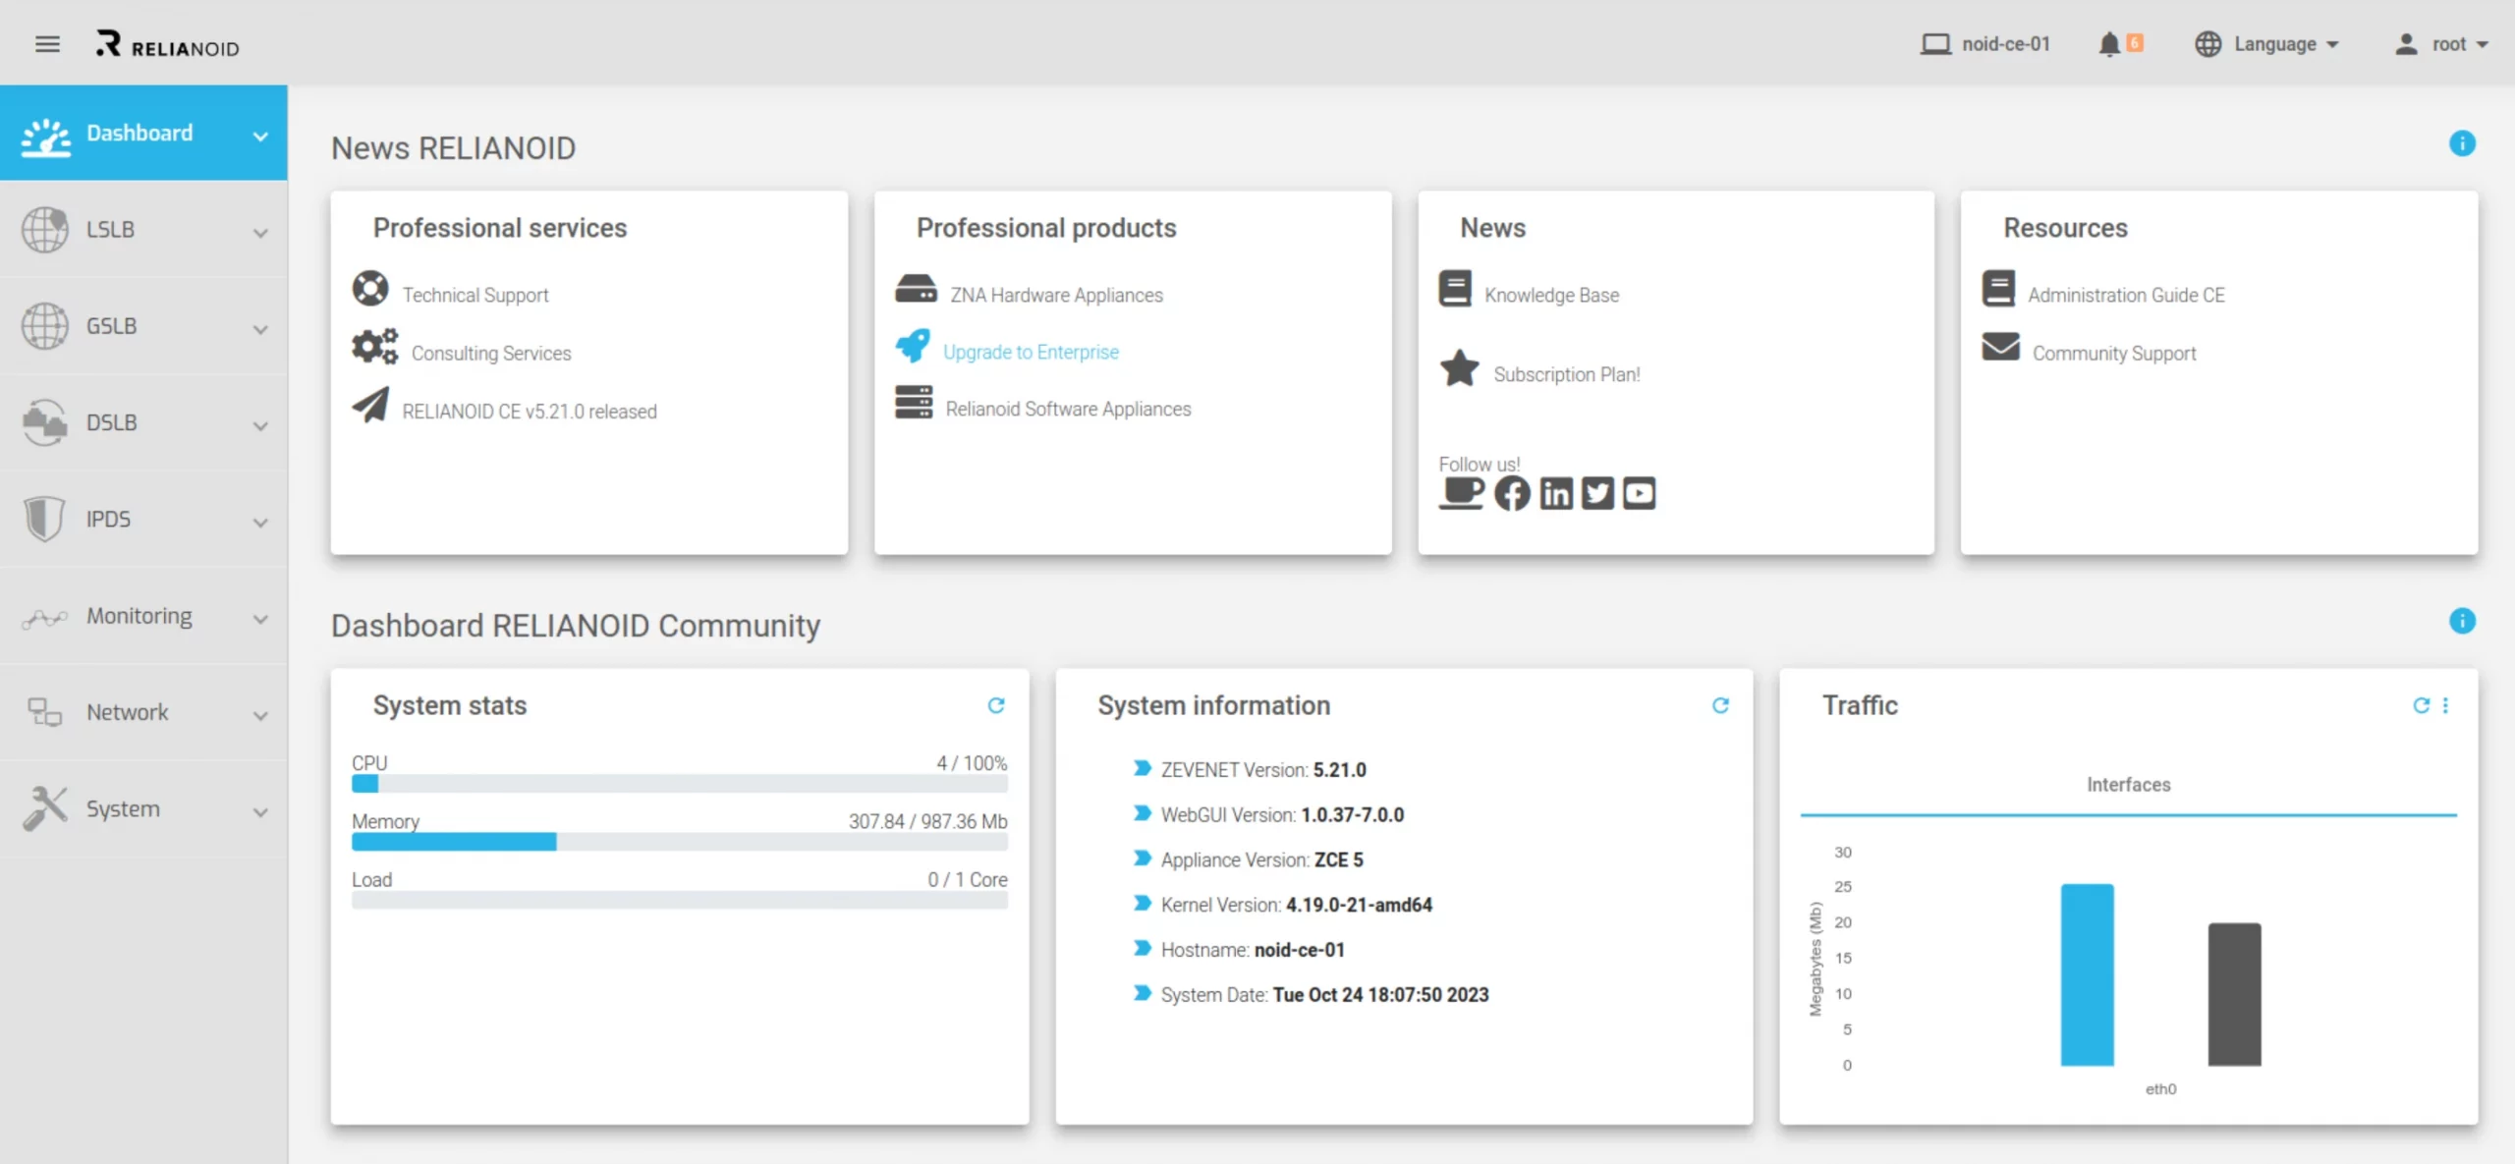Expand the GSLB menu chevron
This screenshot has width=2515, height=1164.
[260, 329]
